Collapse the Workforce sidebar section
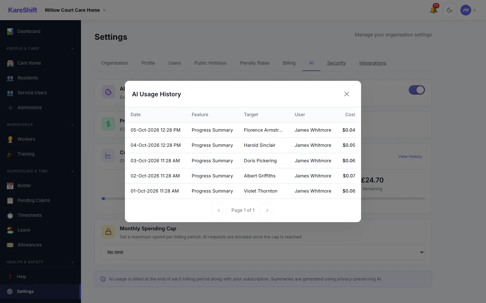This screenshot has width=486, height=303. pyautogui.click(x=40, y=125)
